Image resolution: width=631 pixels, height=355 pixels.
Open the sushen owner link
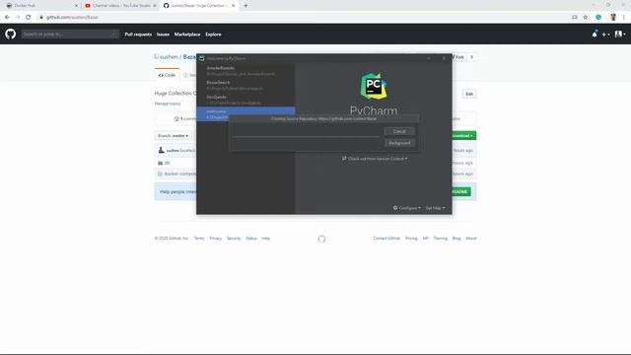click(169, 57)
